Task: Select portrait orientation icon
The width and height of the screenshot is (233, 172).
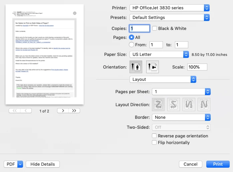Action: point(136,67)
